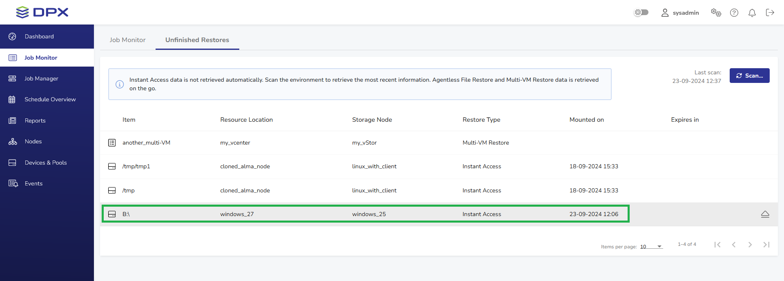Go to next page of results

(750, 245)
